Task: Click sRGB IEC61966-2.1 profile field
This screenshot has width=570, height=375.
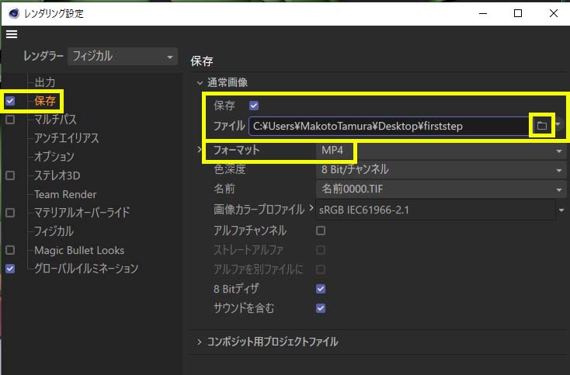Action: coord(436,210)
